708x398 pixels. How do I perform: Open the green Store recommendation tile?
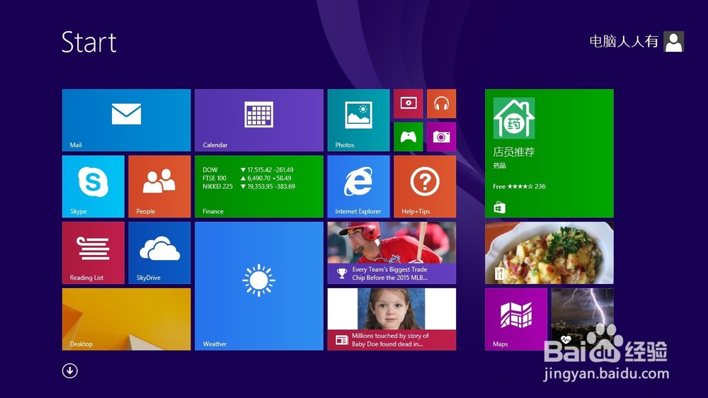(x=549, y=154)
